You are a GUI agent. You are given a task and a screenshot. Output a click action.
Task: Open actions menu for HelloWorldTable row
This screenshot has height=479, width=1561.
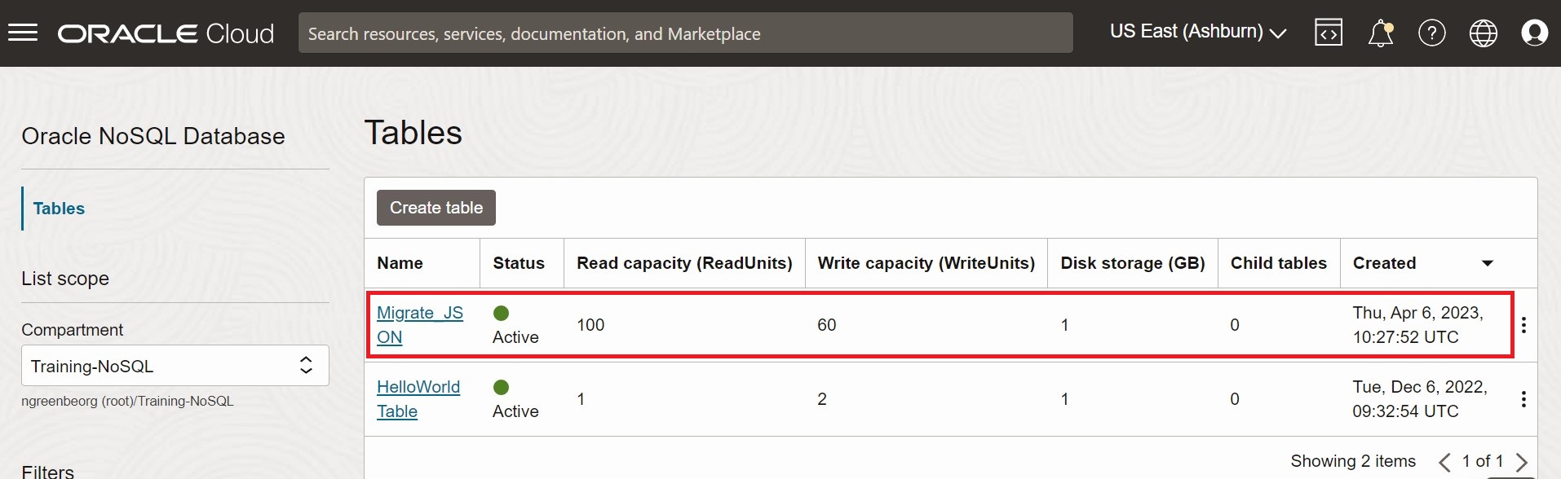1523,399
